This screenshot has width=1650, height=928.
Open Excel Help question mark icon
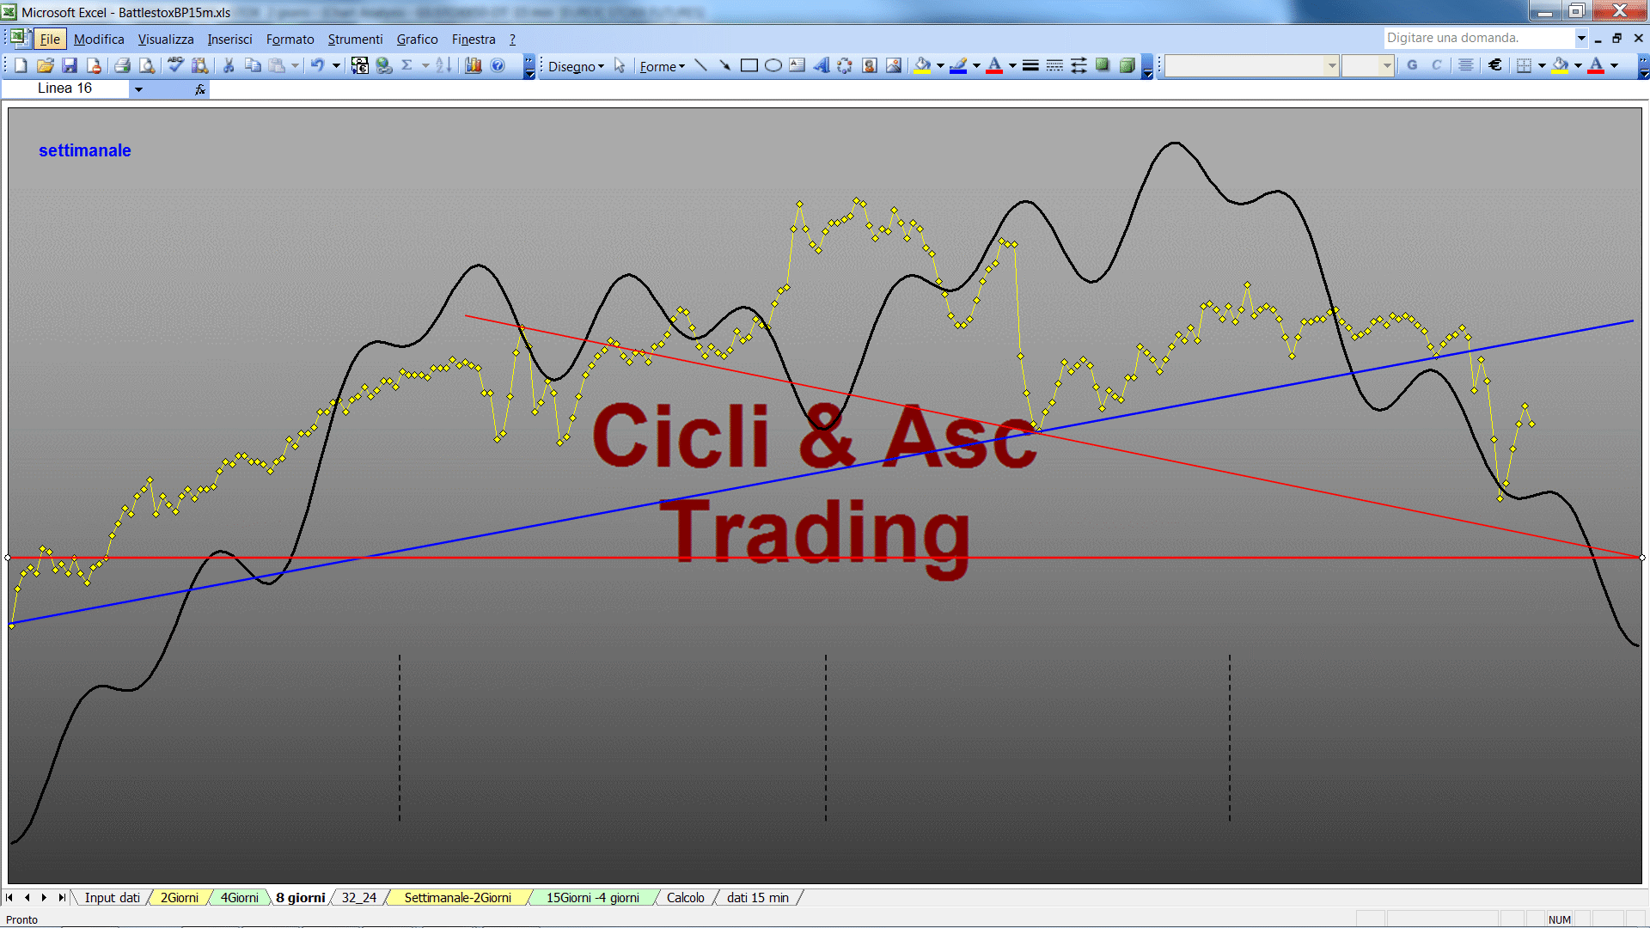coord(498,65)
